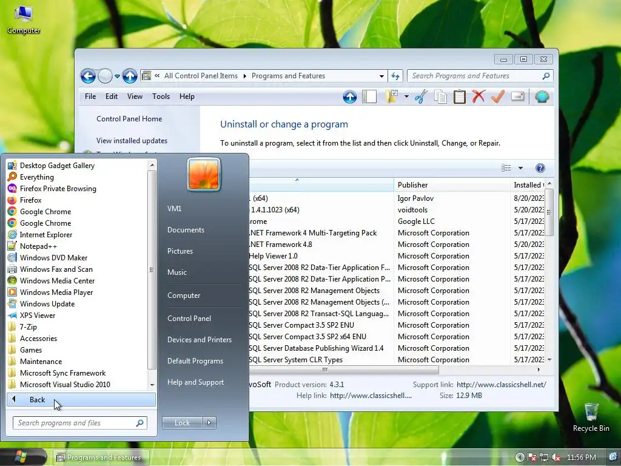Screen dimensions: 621x466
Task: Expand the address bar history dropdown
Action: click(x=381, y=76)
